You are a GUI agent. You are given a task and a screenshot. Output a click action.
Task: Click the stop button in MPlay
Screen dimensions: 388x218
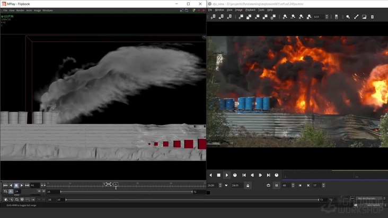[16, 185]
